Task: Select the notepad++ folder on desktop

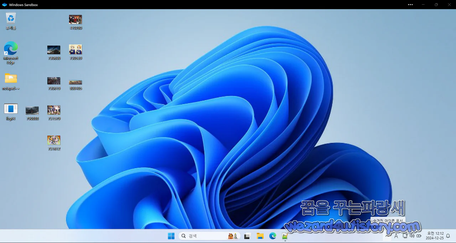Action: click(x=11, y=81)
